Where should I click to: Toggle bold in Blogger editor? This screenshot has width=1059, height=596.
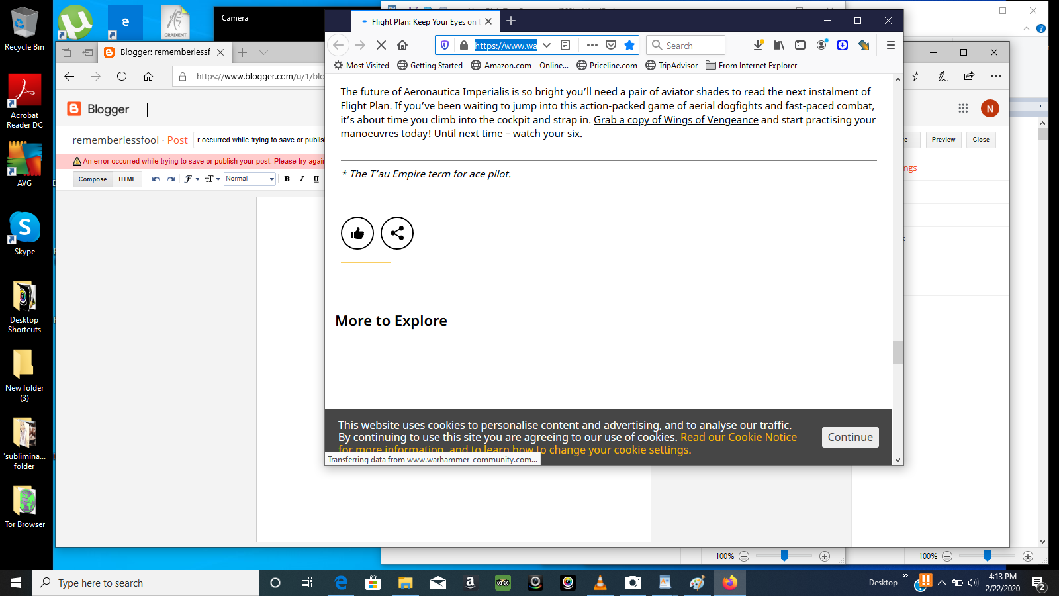coord(287,179)
